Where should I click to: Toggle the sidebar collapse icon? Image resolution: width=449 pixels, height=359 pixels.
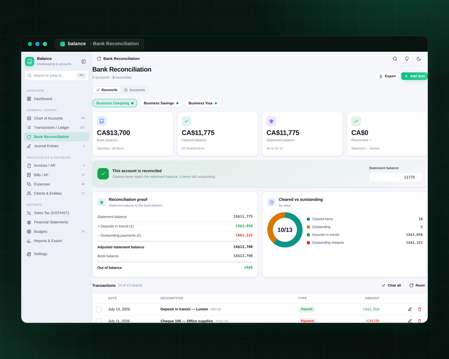[x=83, y=62]
